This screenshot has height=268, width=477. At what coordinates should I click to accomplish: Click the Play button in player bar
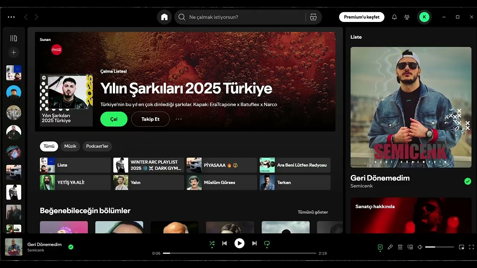(239, 243)
